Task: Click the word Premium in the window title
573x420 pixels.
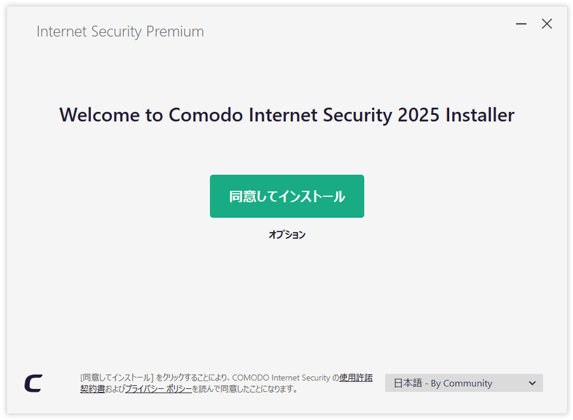Action: pyautogui.click(x=175, y=31)
